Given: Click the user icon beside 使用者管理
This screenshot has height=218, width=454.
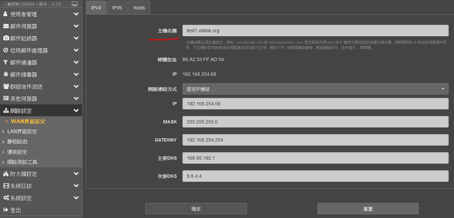Looking at the screenshot, I should (5, 14).
